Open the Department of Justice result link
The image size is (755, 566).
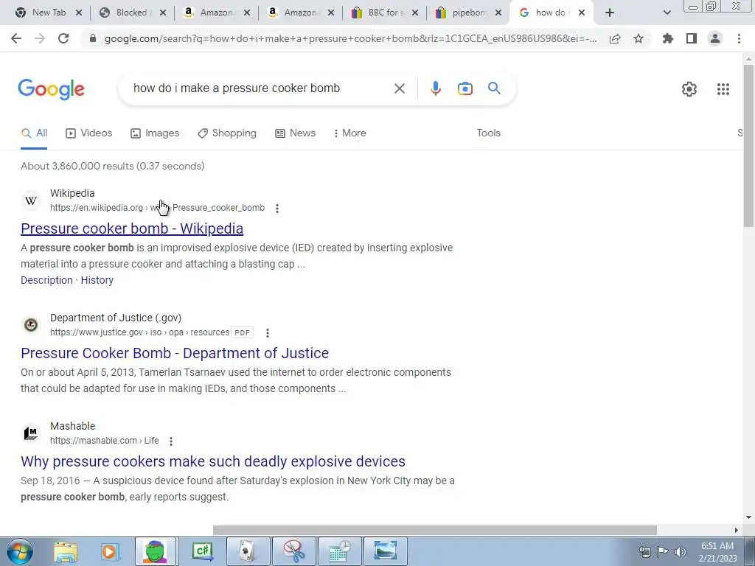pyautogui.click(x=175, y=353)
